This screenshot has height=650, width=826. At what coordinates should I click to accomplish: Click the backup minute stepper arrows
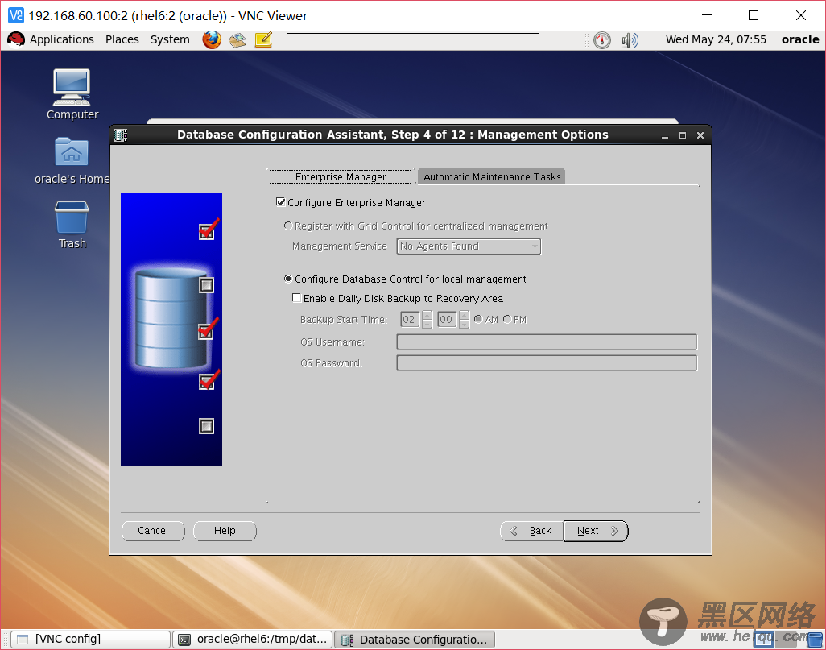(464, 320)
